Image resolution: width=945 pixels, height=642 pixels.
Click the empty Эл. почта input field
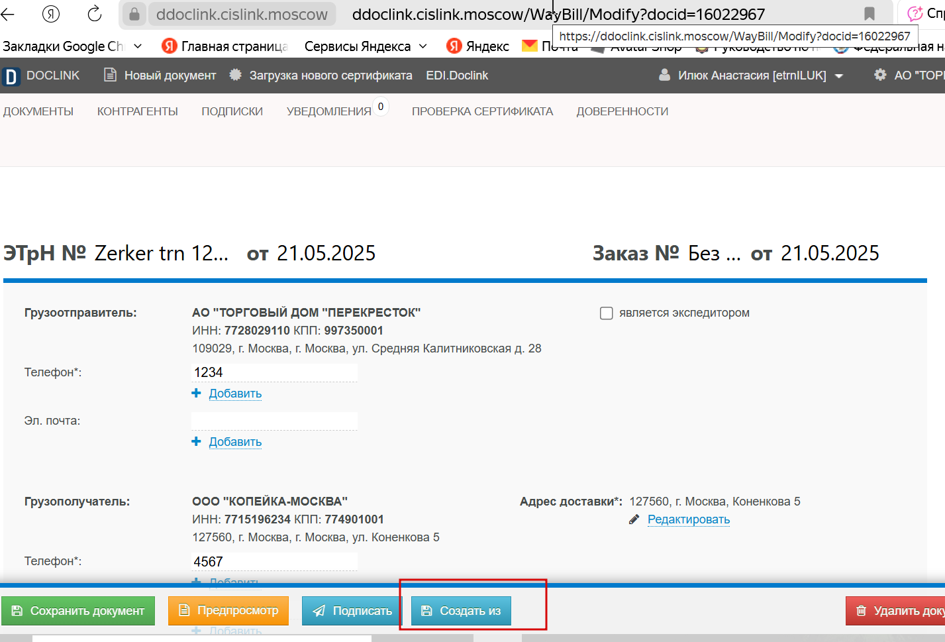(x=274, y=421)
